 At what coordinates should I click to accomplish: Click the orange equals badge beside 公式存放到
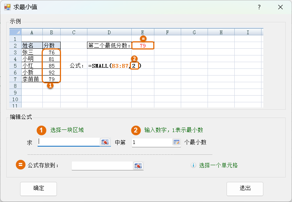[x=20, y=165]
